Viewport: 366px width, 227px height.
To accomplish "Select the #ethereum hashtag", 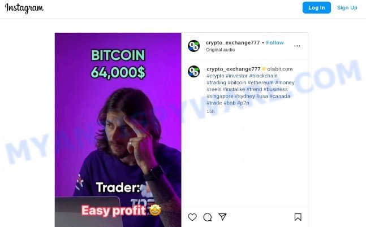I will (x=260, y=82).
